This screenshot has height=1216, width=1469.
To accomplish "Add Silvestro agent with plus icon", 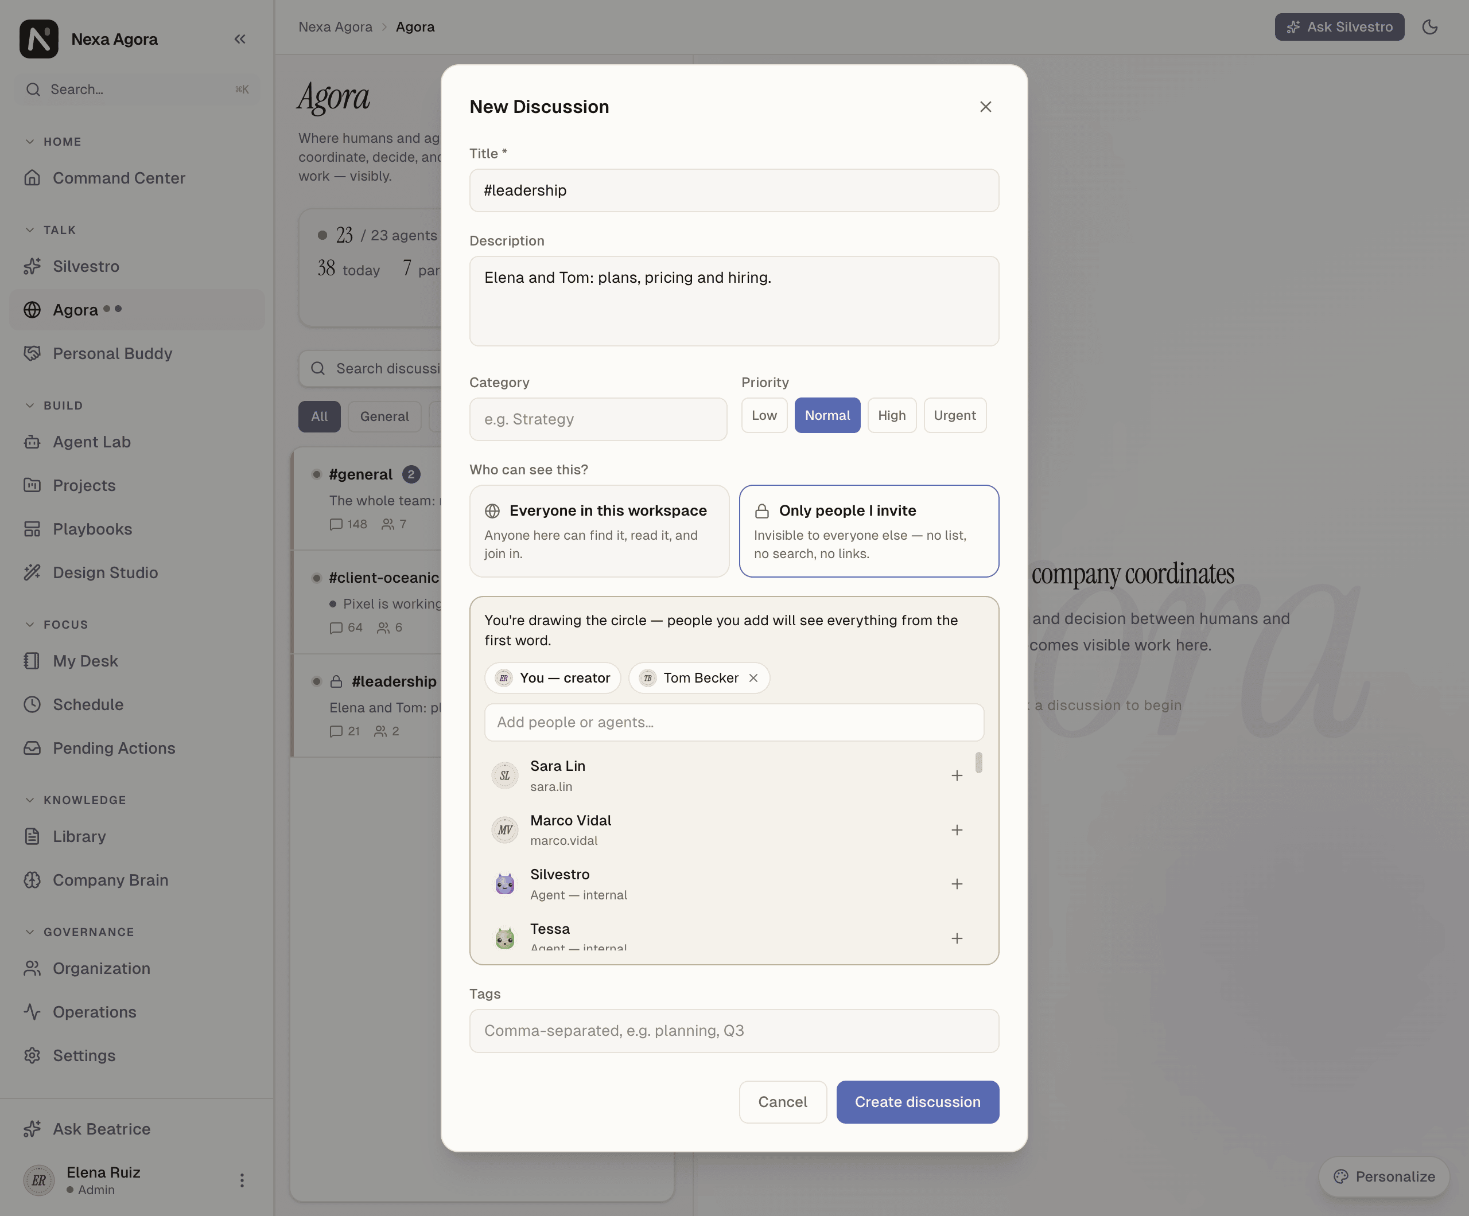I will 956,884.
